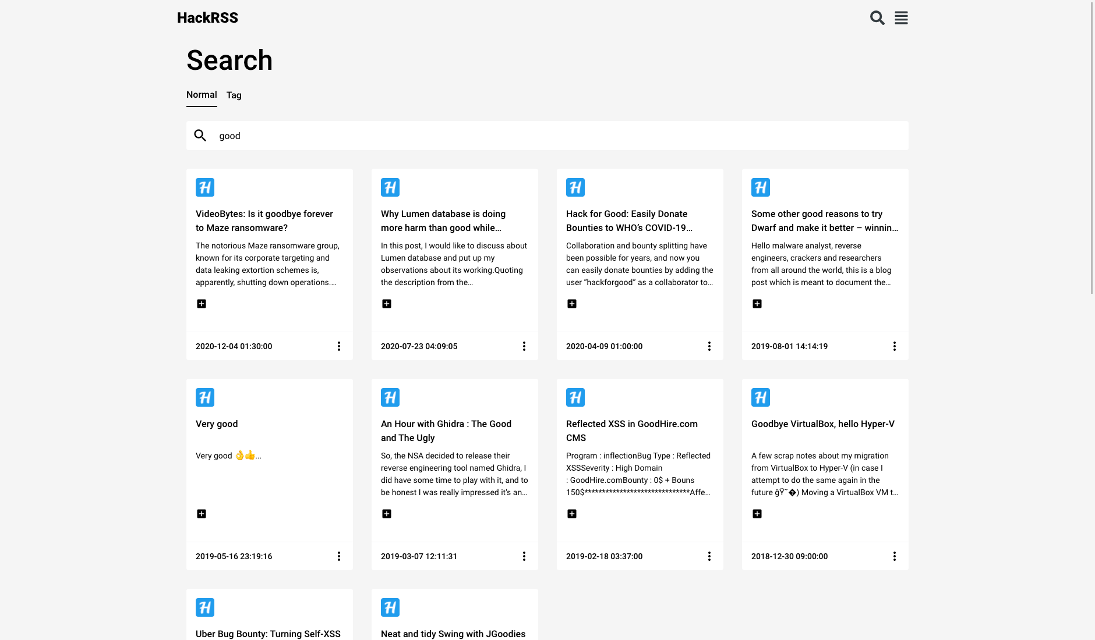
Task: Click the plus icon on the Dwarf card
Action: click(757, 304)
